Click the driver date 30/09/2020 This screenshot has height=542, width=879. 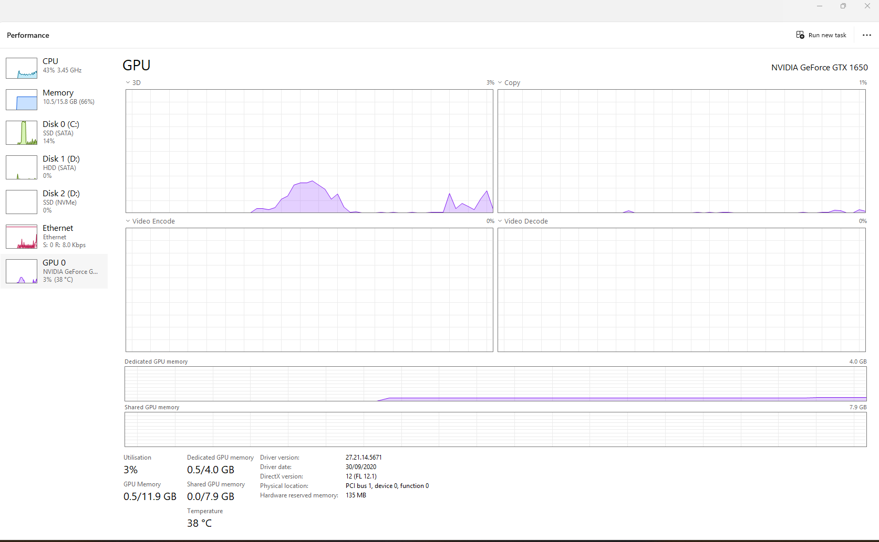pyautogui.click(x=361, y=467)
